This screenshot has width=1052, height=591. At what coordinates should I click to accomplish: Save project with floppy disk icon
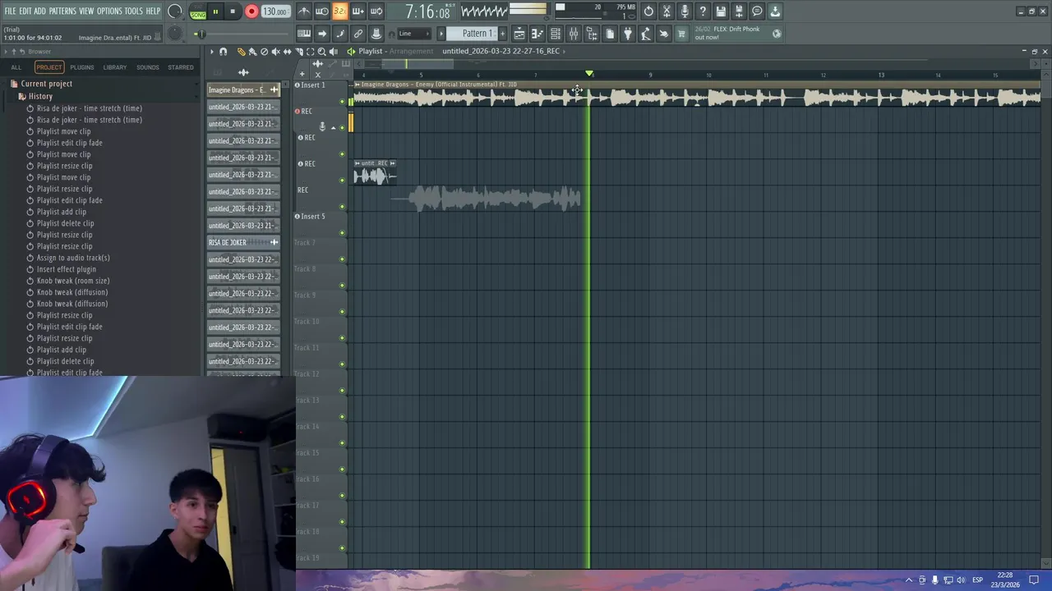coord(721,11)
